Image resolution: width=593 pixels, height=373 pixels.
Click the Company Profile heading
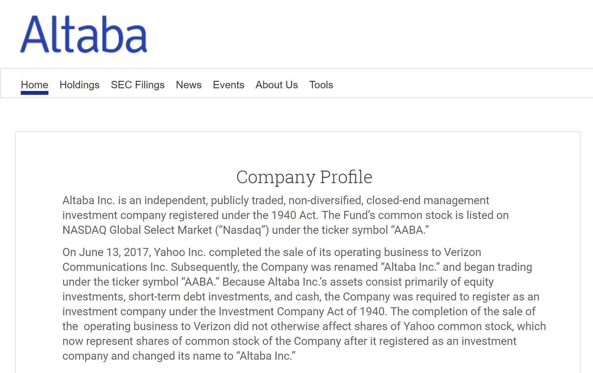[x=305, y=176]
